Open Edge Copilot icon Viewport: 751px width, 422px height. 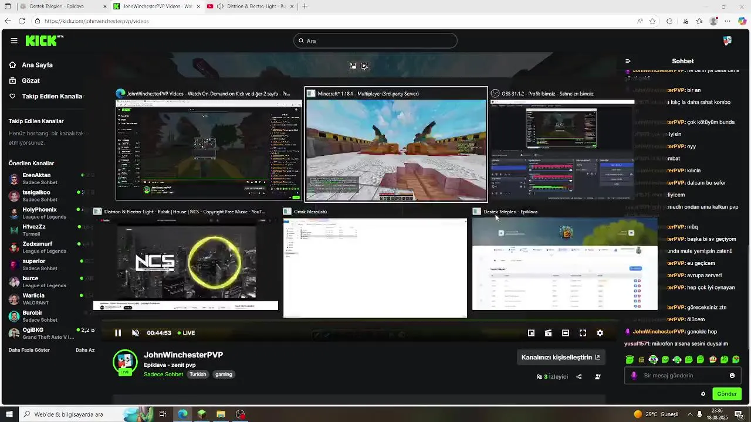click(742, 21)
